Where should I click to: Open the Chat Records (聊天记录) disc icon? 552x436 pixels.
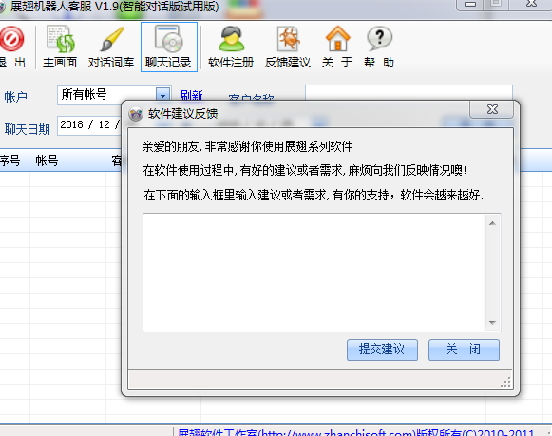[168, 39]
